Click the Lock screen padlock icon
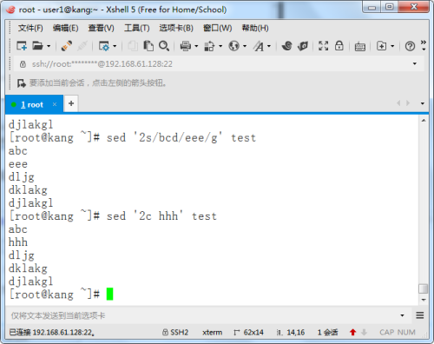 pyautogui.click(x=339, y=46)
